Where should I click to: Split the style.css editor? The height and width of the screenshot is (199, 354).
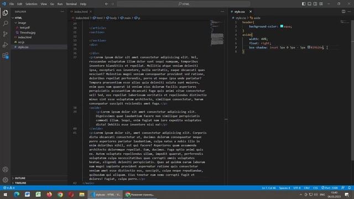coord(343,12)
